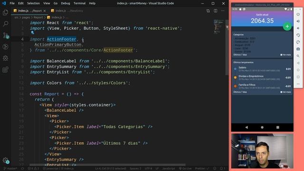Take an emulator screenshot with the camera icon
The height and width of the screenshot is (171, 304).
pos(298,49)
